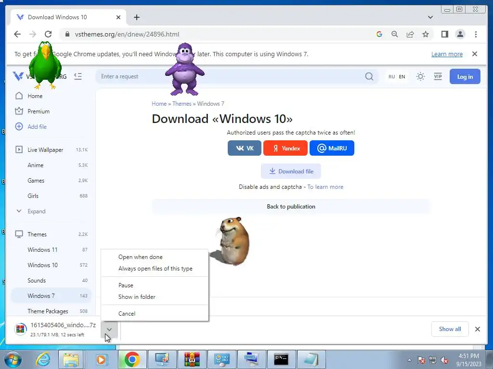The height and width of the screenshot is (369, 493).
Task: Open the zoom magnifier icon in address bar
Action: 395,34
